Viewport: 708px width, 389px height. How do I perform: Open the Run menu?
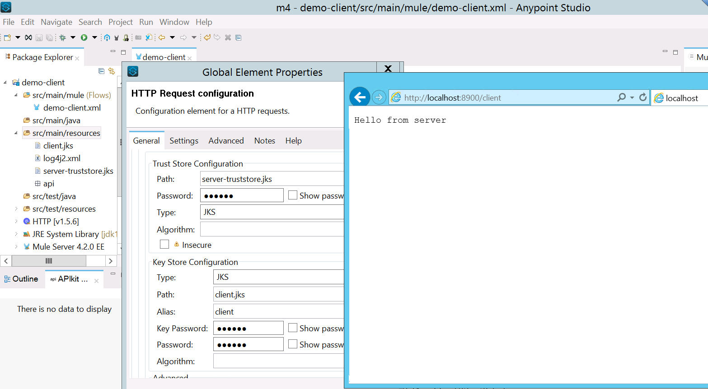coord(146,22)
